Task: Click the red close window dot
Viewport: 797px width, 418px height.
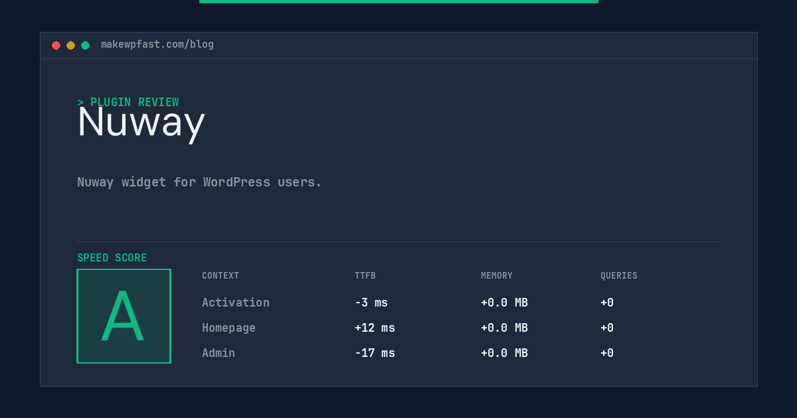Action: (x=56, y=45)
